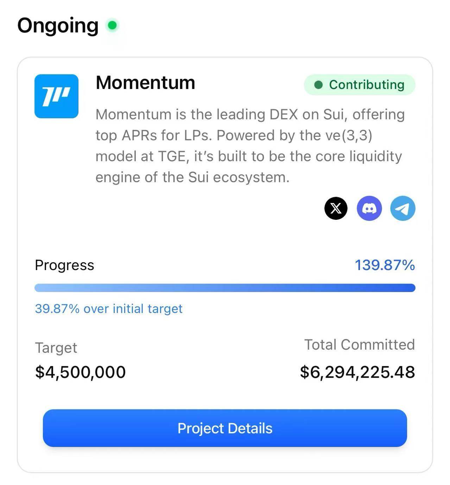This screenshot has width=450, height=485.
Task: Click the '39.87% over initial target' text
Action: [x=109, y=308]
